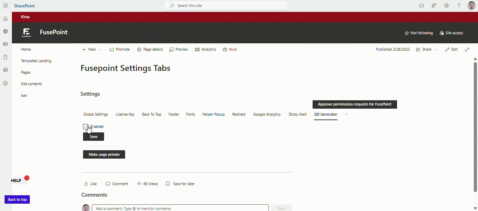Click the home icon in left rail
Screen dimensions: 478x211
coord(5,19)
